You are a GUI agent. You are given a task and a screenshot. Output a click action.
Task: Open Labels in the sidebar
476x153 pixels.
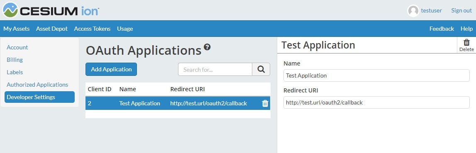[x=15, y=72]
